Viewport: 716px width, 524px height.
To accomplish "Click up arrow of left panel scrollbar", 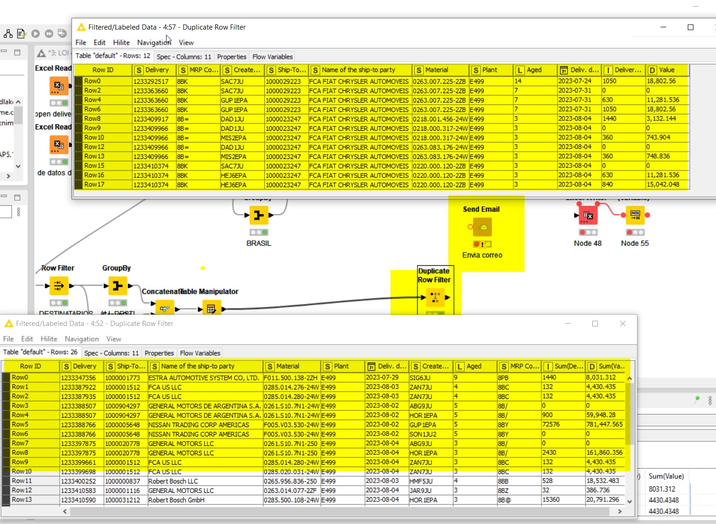I will (18, 102).
